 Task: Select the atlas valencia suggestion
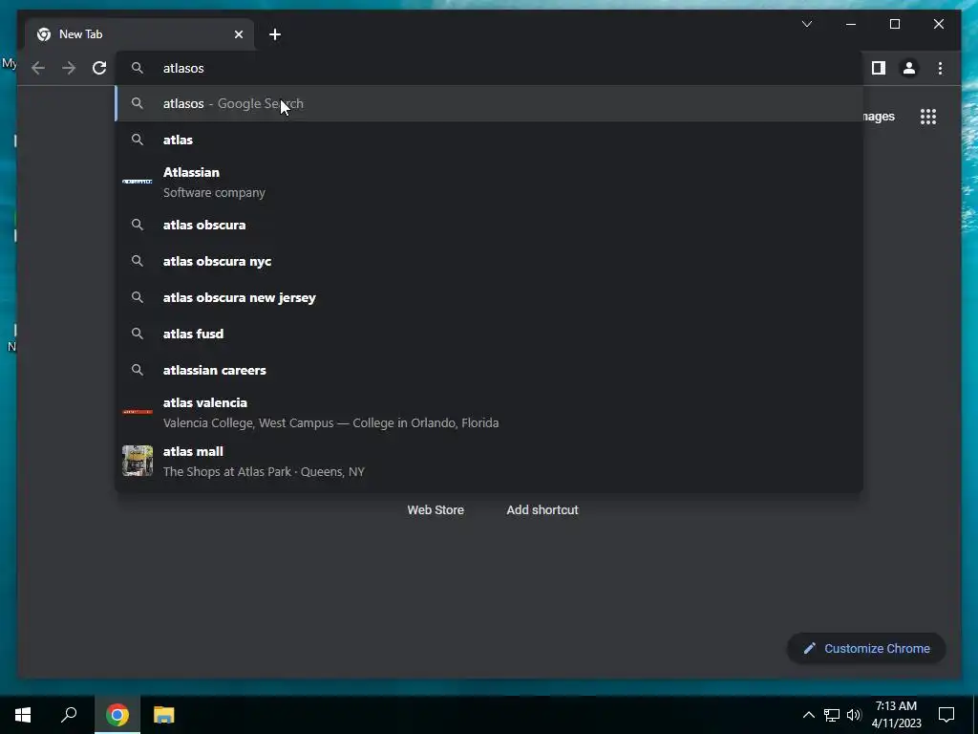(x=489, y=413)
